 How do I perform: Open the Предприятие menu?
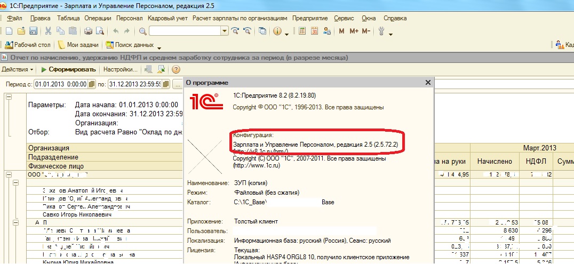coord(310,18)
